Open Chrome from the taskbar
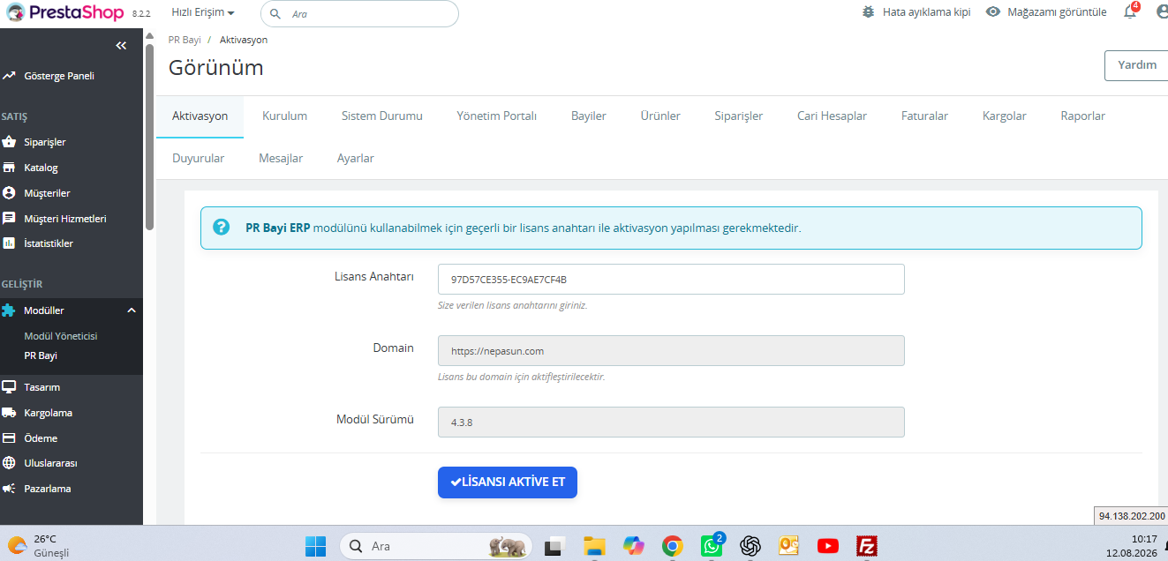Viewport: 1168px width, 561px height. (x=673, y=546)
